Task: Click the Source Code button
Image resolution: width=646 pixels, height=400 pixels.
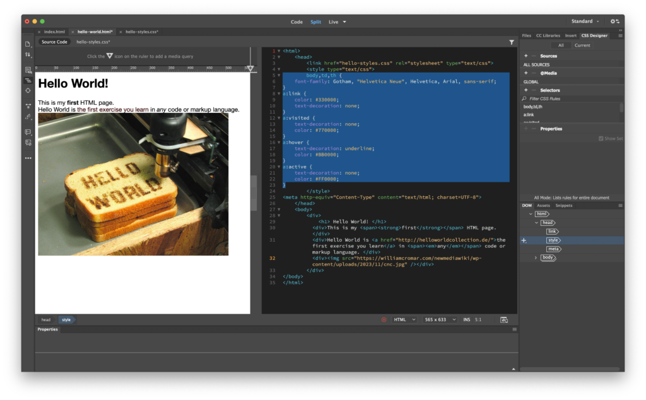Action: pyautogui.click(x=54, y=42)
